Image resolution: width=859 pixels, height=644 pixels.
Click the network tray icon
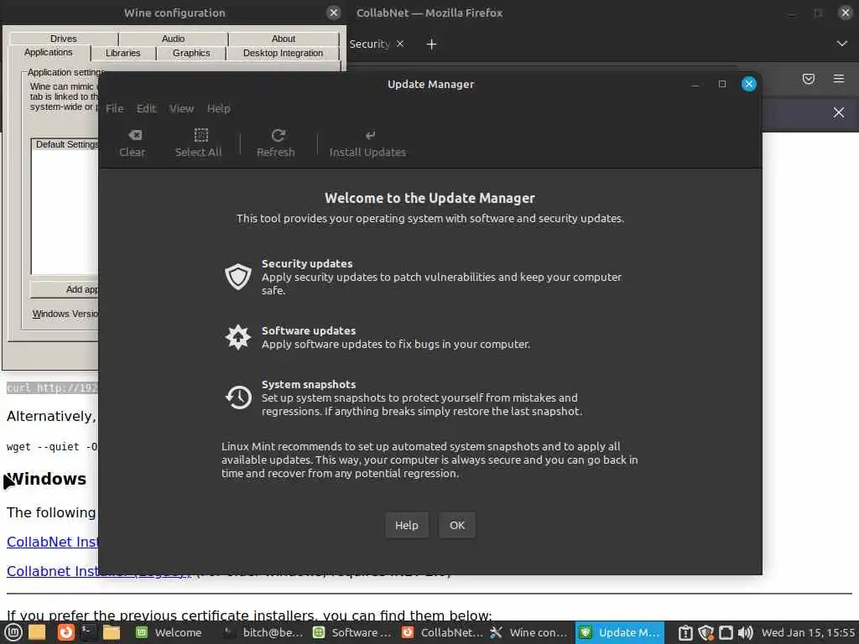[726, 632]
